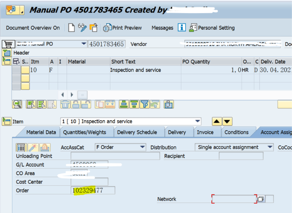Click the Unloading Point input field
The height and width of the screenshot is (213, 292).
[x=115, y=156]
